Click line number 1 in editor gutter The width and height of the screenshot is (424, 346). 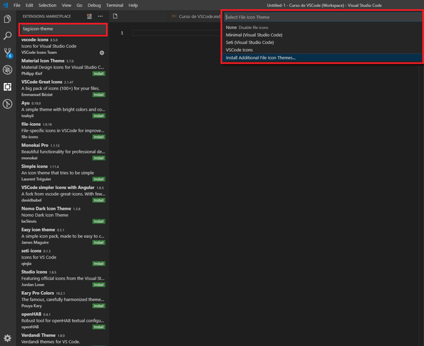click(x=122, y=33)
